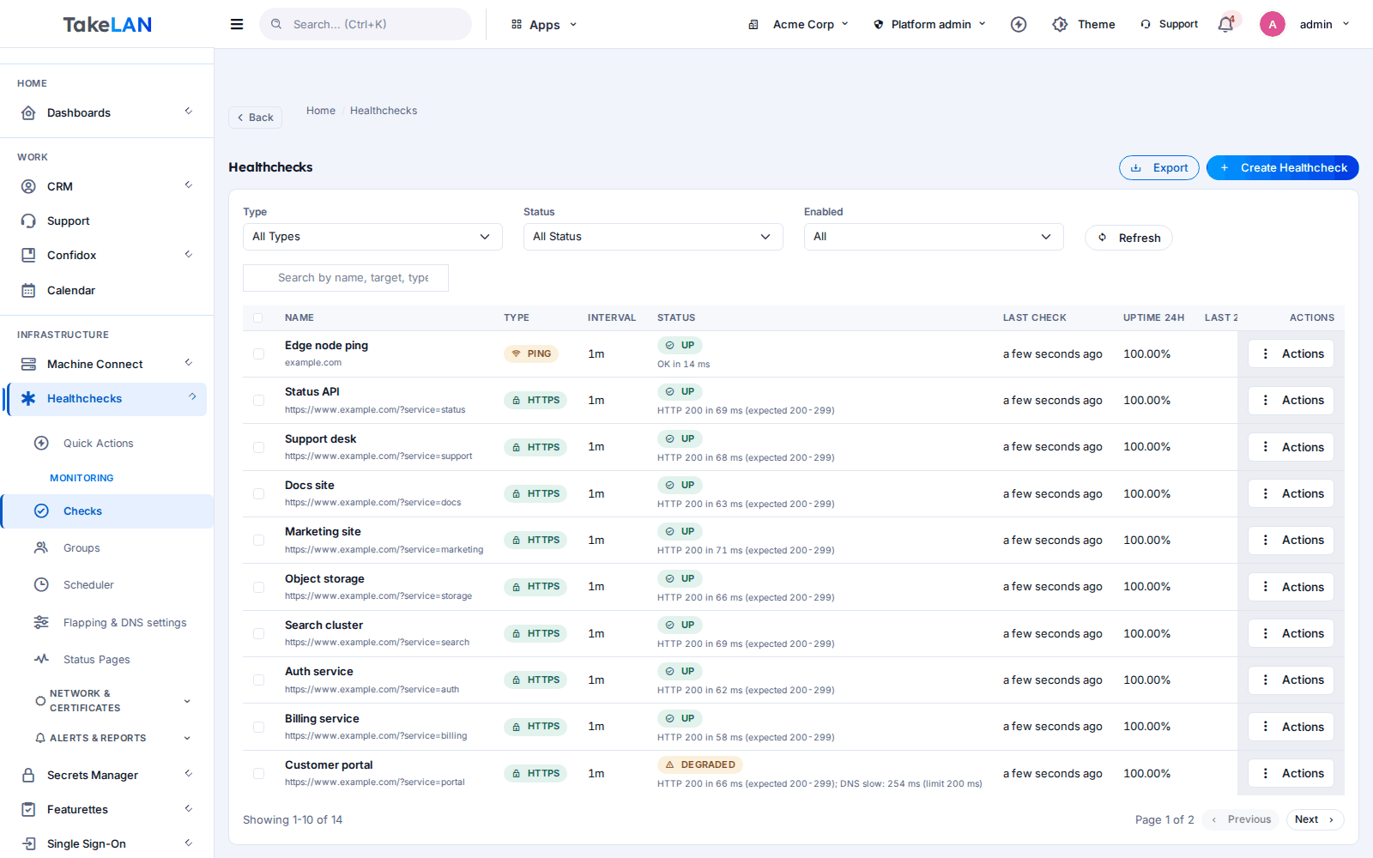Refresh the healthchecks table
Screen dimensions: 1373x858
pos(1128,238)
